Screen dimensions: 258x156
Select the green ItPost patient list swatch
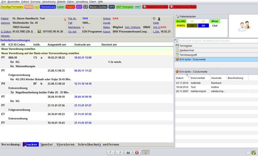pyautogui.click(x=214, y=21)
